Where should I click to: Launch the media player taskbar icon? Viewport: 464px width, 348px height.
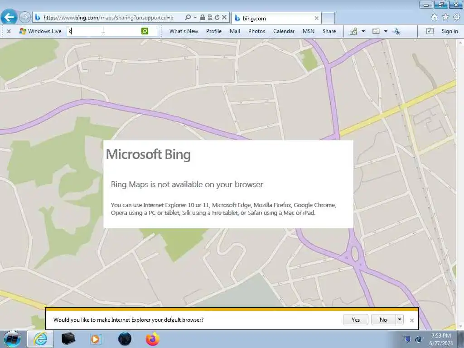(x=95, y=339)
